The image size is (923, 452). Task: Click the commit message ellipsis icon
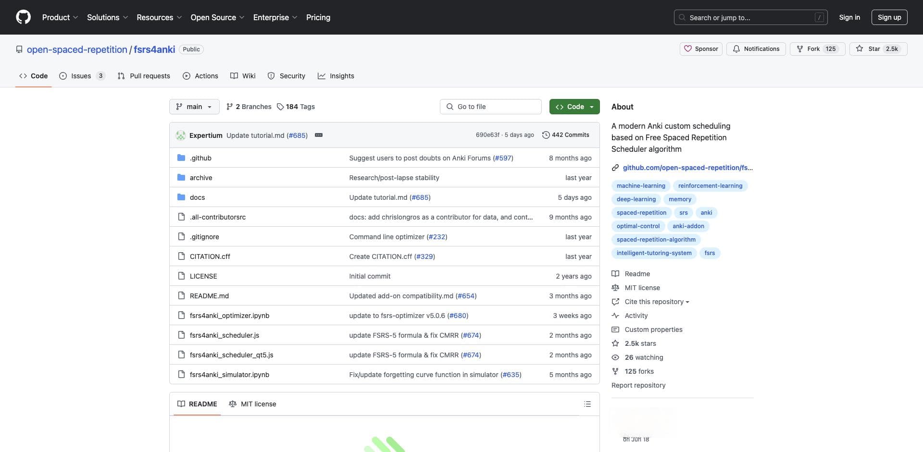[319, 135]
